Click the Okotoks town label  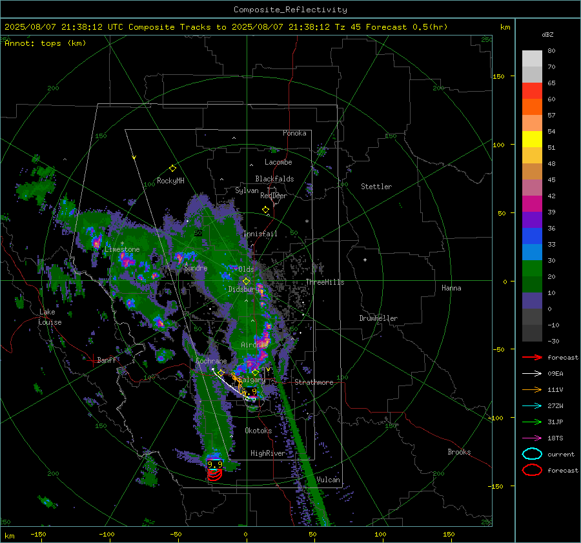tap(258, 431)
